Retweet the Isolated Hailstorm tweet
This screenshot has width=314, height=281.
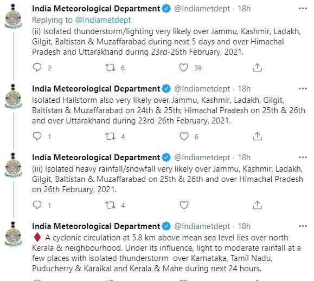[110, 136]
